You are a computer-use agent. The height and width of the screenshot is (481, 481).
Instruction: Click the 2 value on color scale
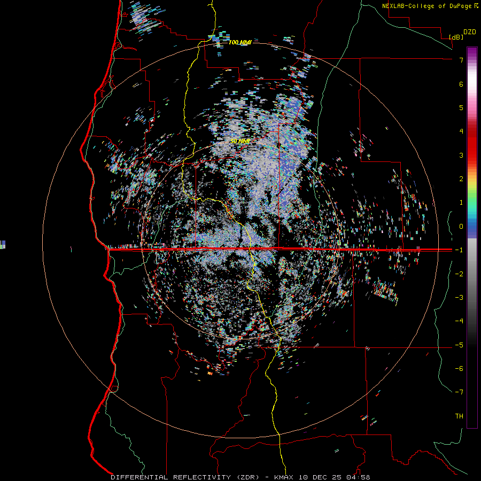(x=461, y=179)
